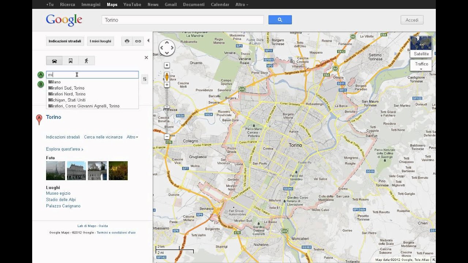Expand the Altro link under Torino

(x=132, y=137)
